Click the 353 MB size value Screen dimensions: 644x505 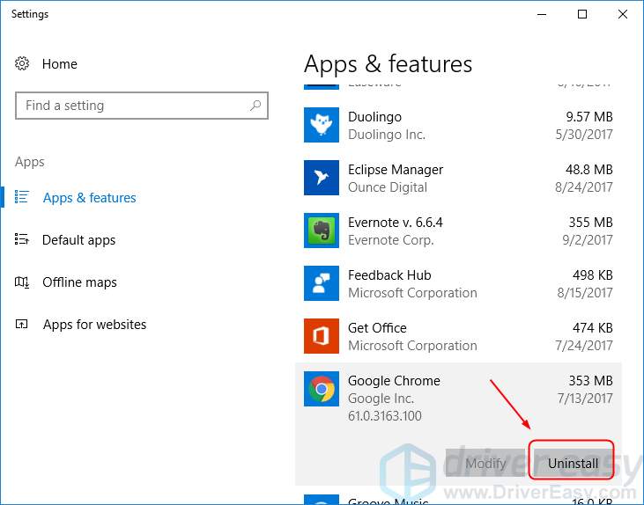click(590, 381)
